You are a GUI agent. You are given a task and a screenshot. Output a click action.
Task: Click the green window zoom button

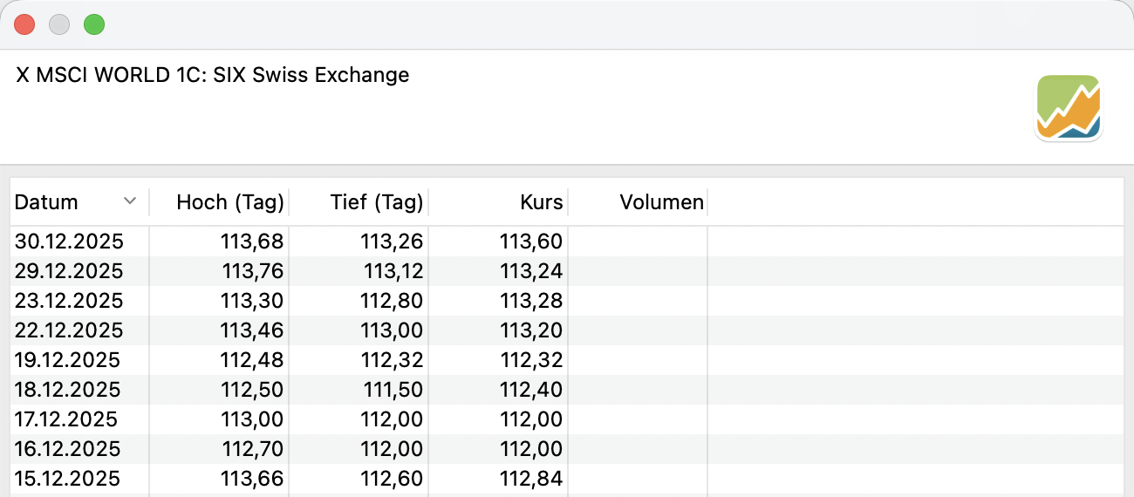pos(94,24)
